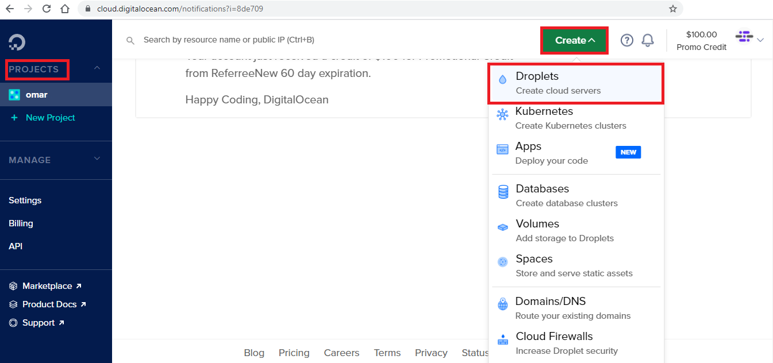
Task: Choose Volumes to add storage
Action: (x=576, y=231)
